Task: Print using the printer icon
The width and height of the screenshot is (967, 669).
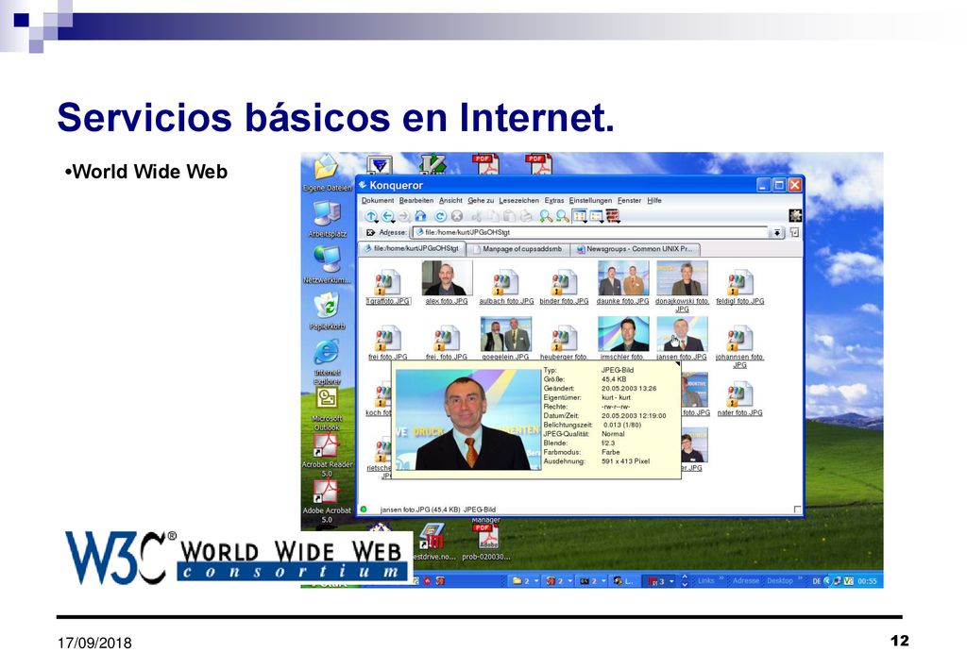Action: click(526, 216)
